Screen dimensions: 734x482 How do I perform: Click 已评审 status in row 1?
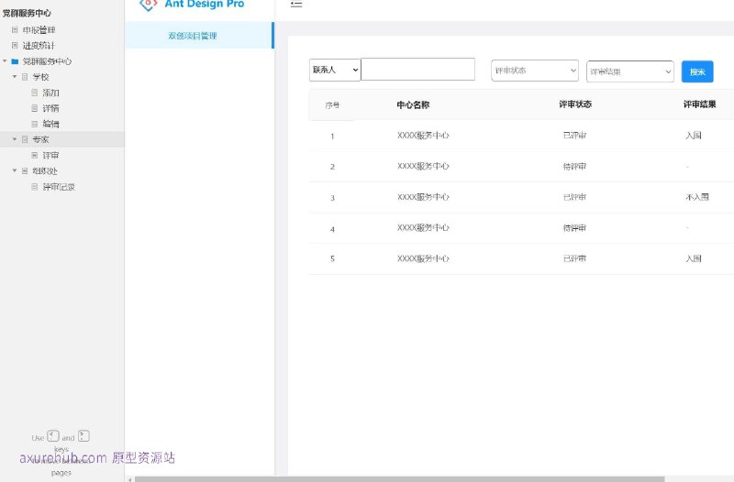574,136
